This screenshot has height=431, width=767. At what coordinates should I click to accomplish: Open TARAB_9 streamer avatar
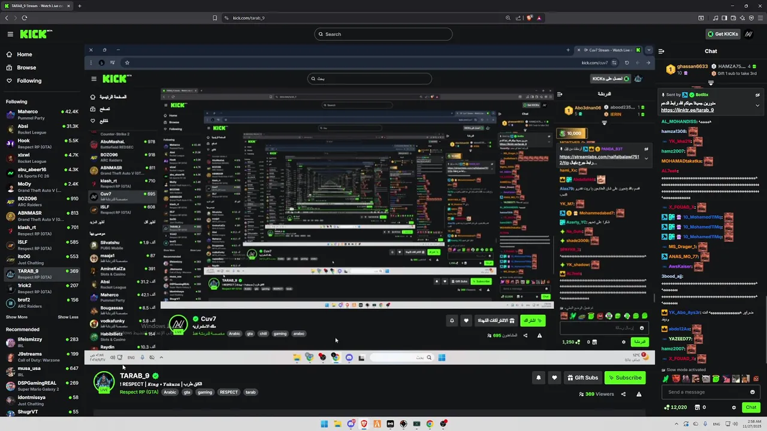pos(104,383)
